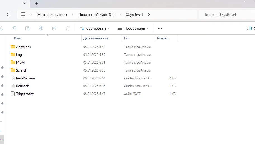Sort by the Тип column header
The image size is (255, 145).
pos(127,38)
